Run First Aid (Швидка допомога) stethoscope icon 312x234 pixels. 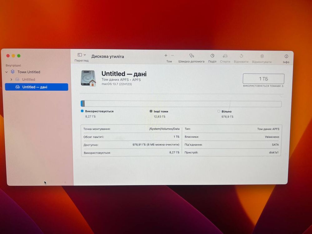[x=192, y=56]
